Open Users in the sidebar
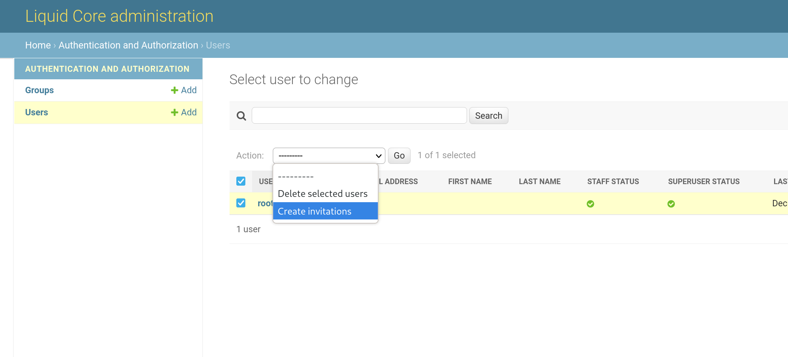This screenshot has width=788, height=357. [x=37, y=112]
